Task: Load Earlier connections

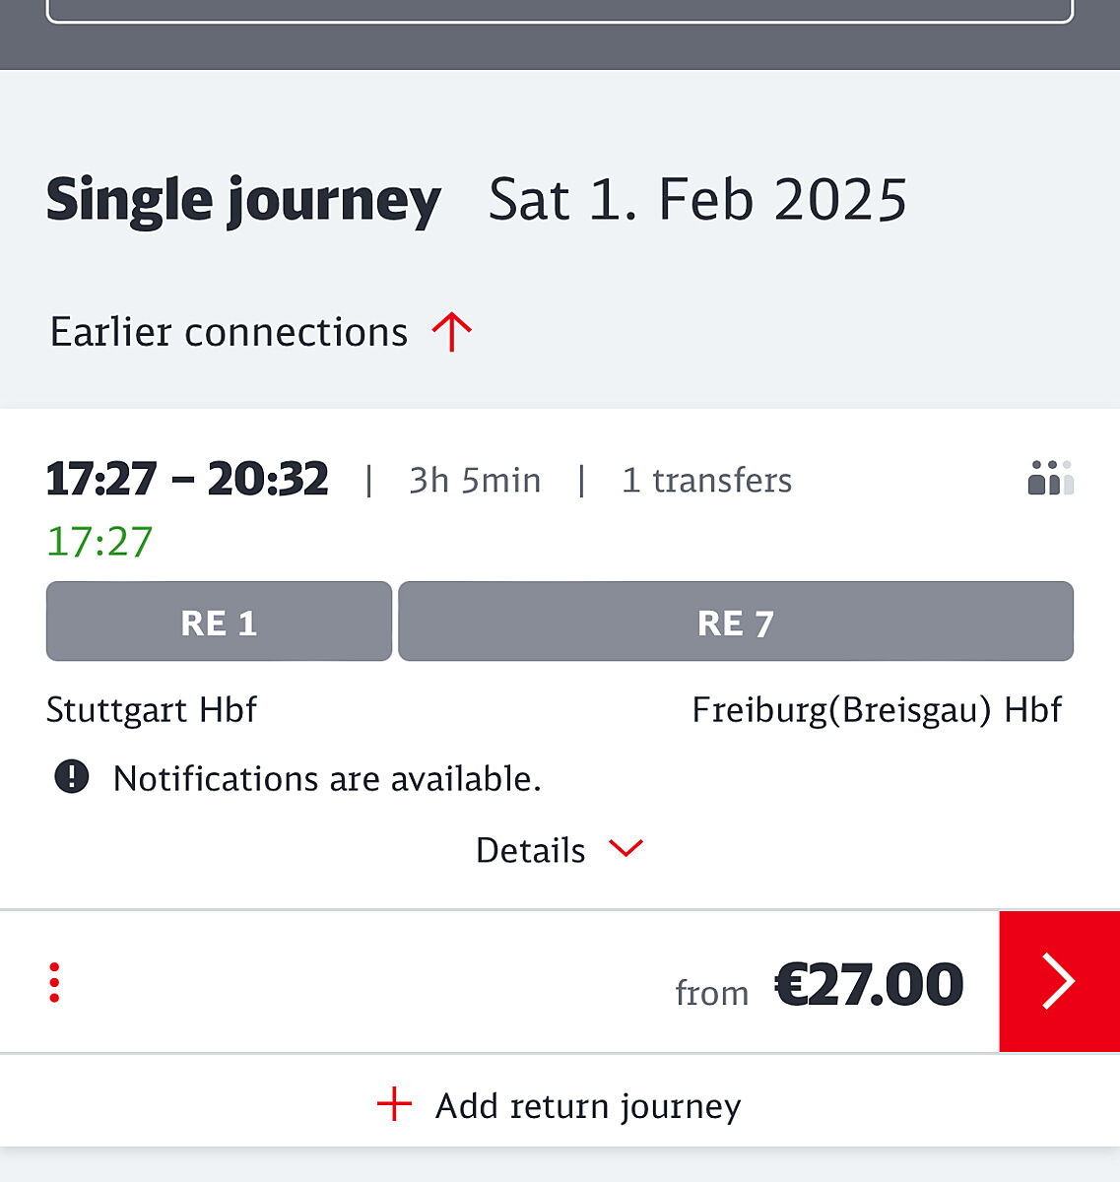Action: 229,332
